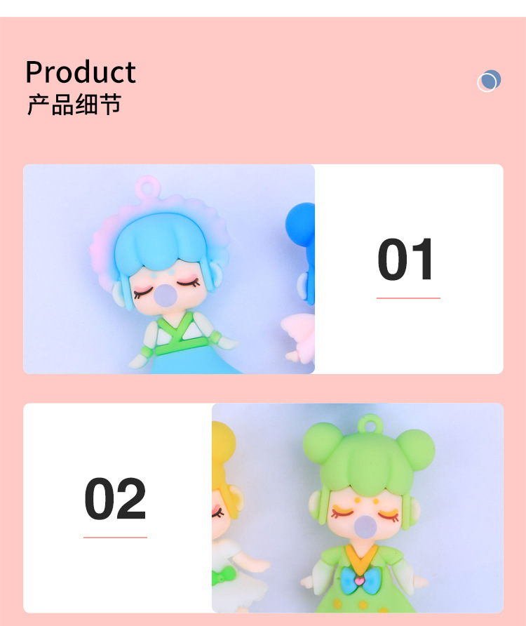The width and height of the screenshot is (526, 626).
Task: Click the purple bubble gum on blue doll
Action: pyautogui.click(x=166, y=295)
